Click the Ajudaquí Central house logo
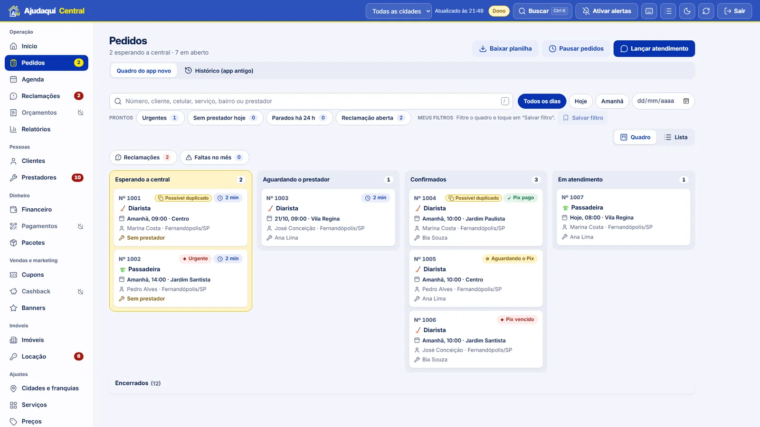The width and height of the screenshot is (760, 427). (14, 11)
